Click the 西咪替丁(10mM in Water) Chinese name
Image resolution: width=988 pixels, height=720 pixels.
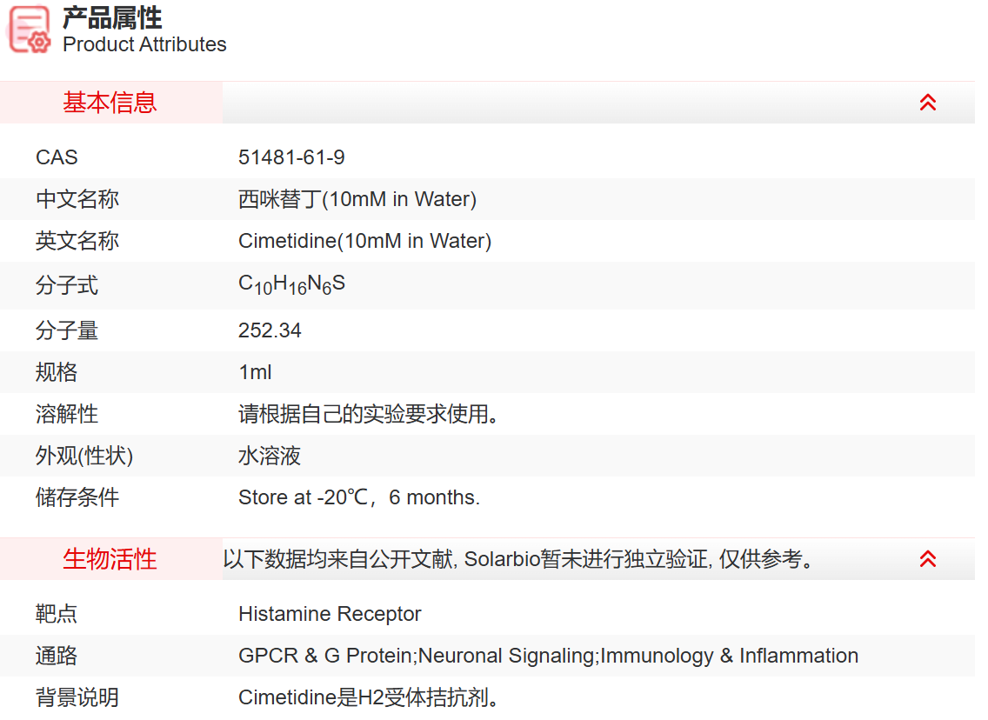click(x=357, y=199)
